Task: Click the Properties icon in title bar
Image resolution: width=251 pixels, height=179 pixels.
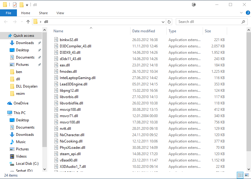Action: click(x=15, y=5)
